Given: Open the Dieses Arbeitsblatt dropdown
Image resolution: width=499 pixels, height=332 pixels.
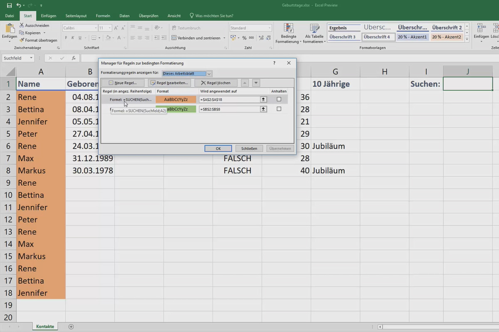Looking at the screenshot, I should (209, 73).
